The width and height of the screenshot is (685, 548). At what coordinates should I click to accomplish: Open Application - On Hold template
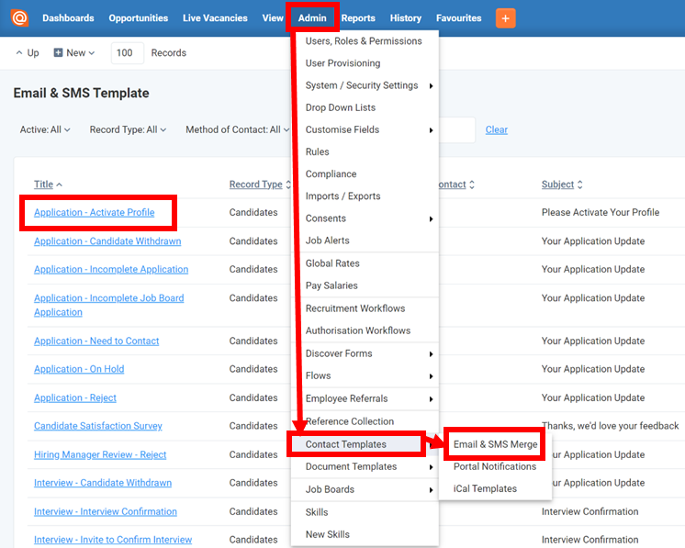pyautogui.click(x=79, y=369)
